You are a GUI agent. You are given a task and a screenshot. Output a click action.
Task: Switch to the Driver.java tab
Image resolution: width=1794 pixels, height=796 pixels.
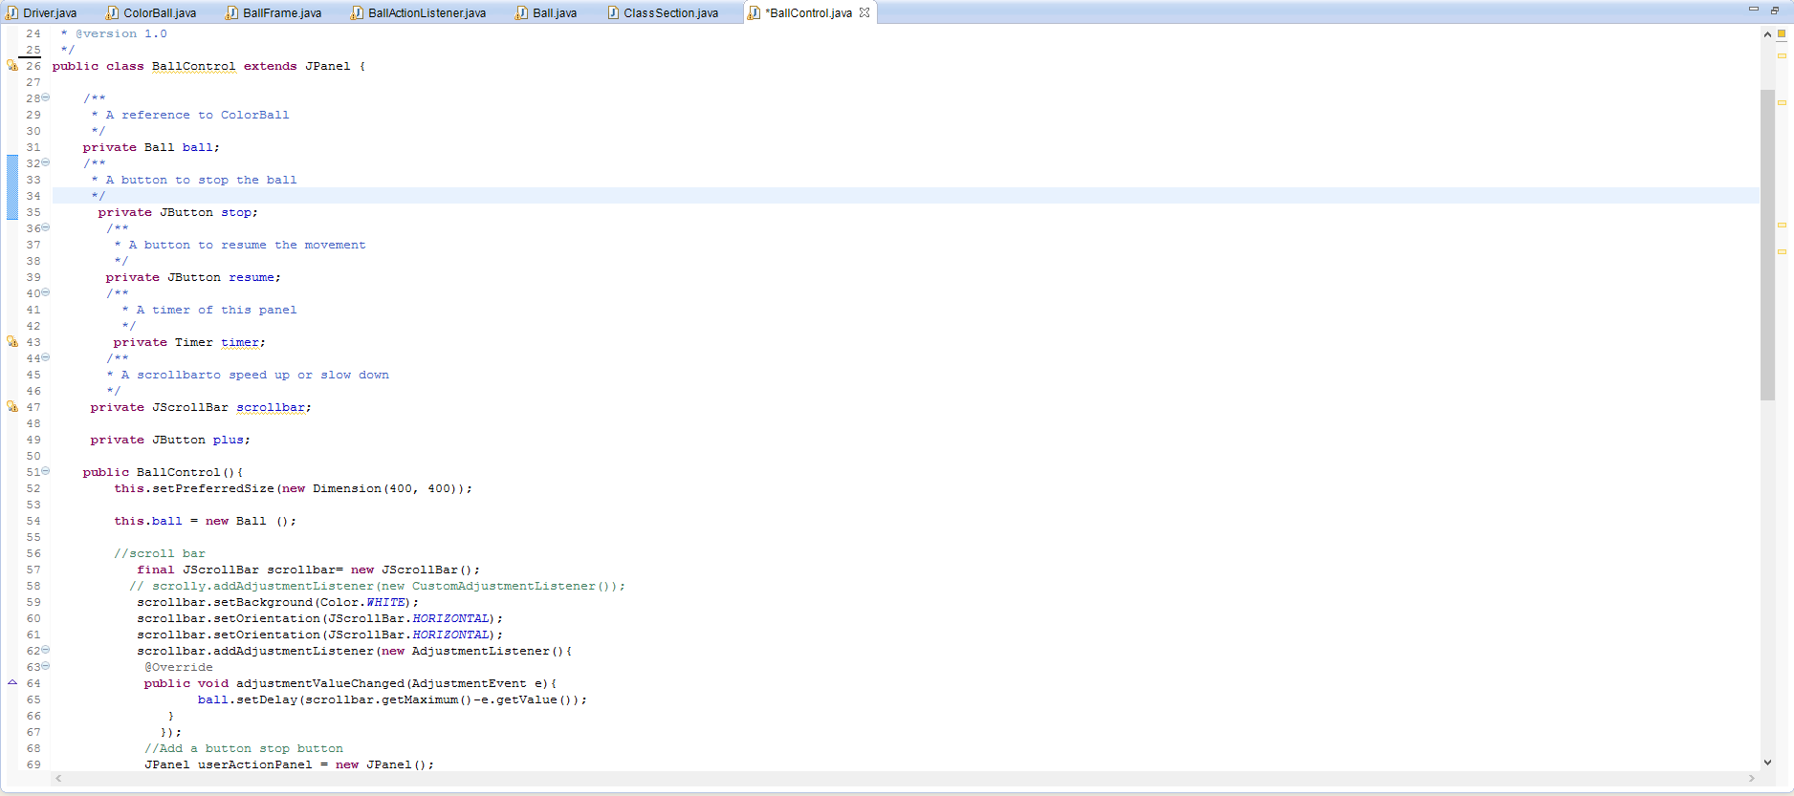43,12
